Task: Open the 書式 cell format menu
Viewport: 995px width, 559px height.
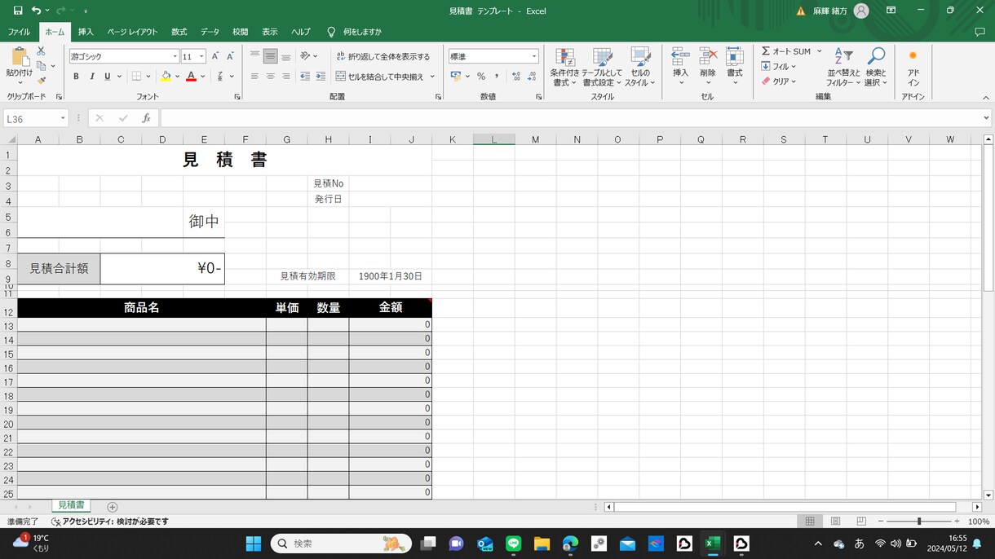Action: pyautogui.click(x=735, y=65)
